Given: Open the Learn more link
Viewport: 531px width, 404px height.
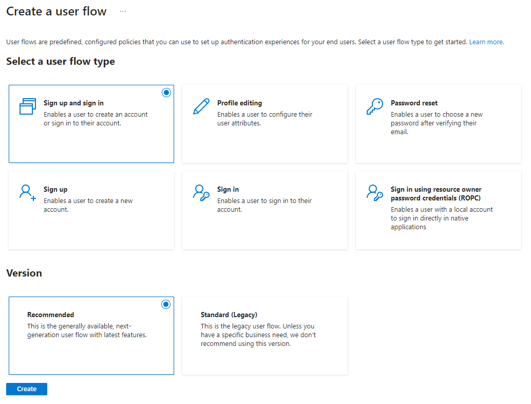Looking at the screenshot, I should 486,42.
